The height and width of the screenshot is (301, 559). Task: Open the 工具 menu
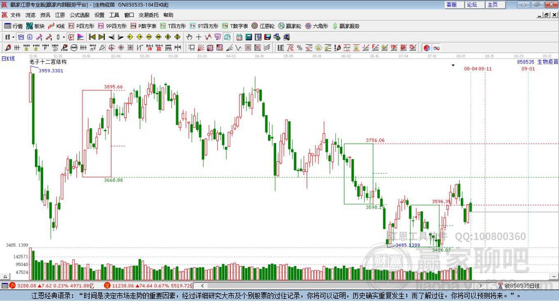[114, 15]
